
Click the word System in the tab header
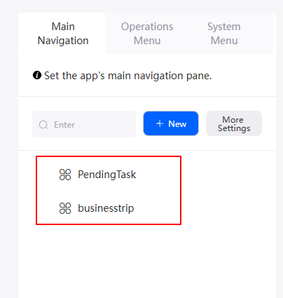click(224, 27)
